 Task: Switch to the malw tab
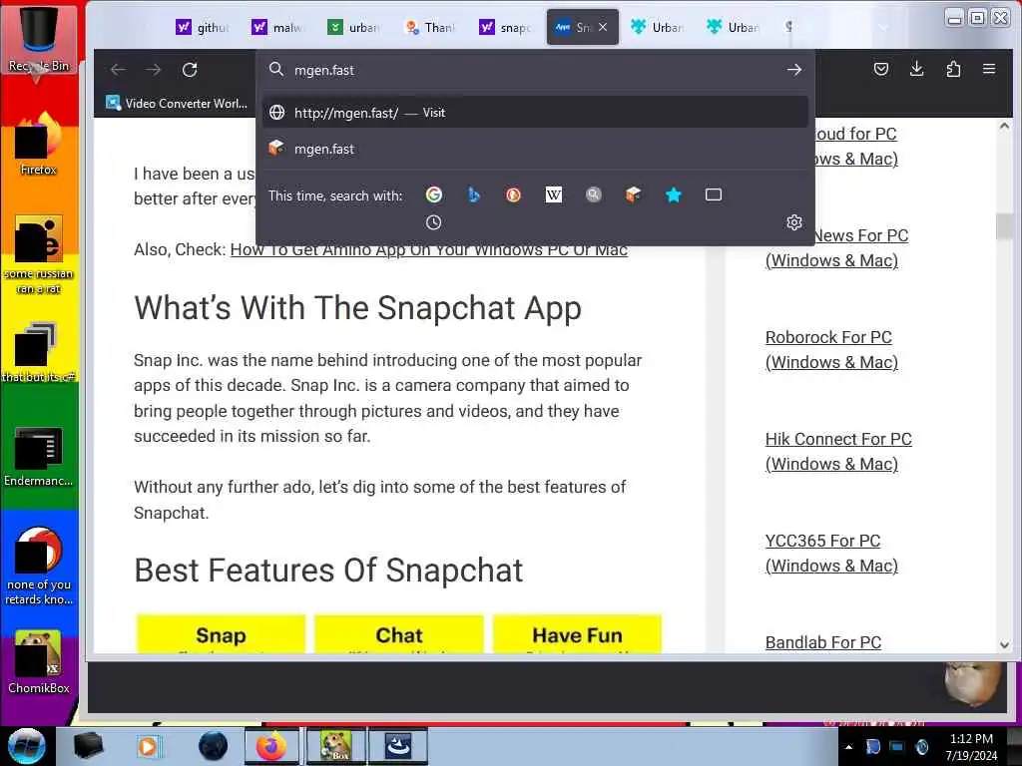pyautogui.click(x=278, y=27)
